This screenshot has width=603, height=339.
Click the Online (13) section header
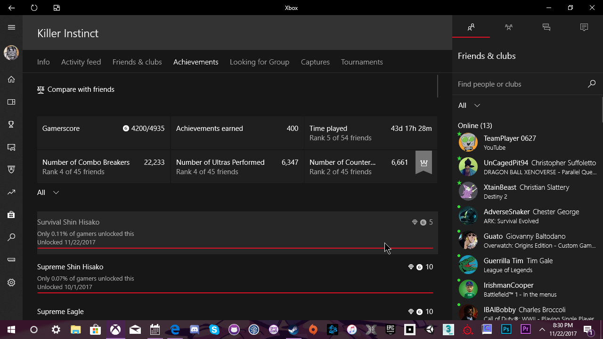coord(475,125)
